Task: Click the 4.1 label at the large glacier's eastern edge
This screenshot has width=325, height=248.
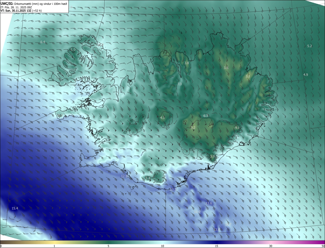Action: [x=237, y=128]
